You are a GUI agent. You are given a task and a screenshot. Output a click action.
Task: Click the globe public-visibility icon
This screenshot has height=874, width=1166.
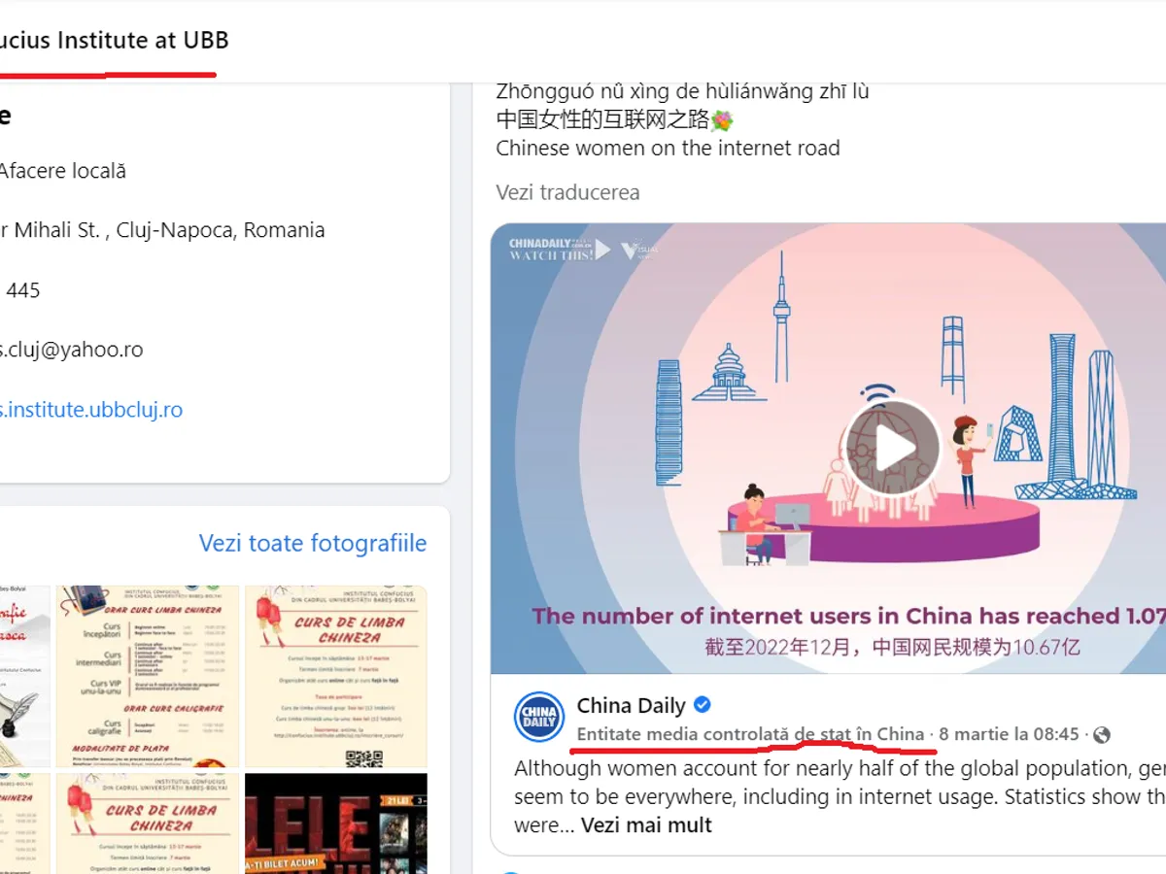click(x=1101, y=734)
